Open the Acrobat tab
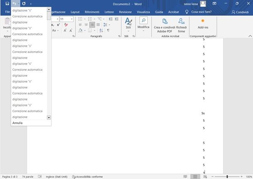Image resolution: width=253 pixels, height=179 pixels. click(x=173, y=12)
